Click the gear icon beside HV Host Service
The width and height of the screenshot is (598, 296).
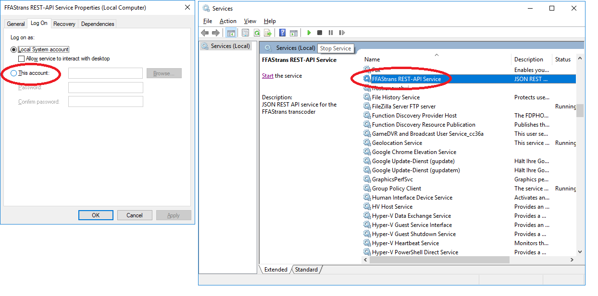pos(367,207)
